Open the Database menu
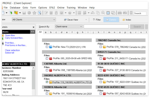The height and width of the screenshot is (98, 150). [15, 8]
